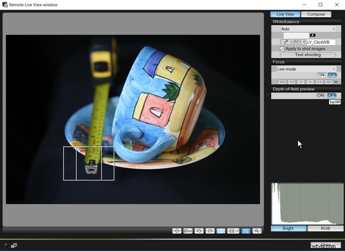
Task: Click the side panel splitter grip
Action: [x=268, y=95]
